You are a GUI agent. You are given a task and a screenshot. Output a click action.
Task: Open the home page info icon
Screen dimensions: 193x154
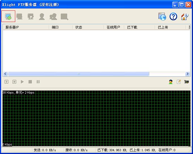[185, 17]
